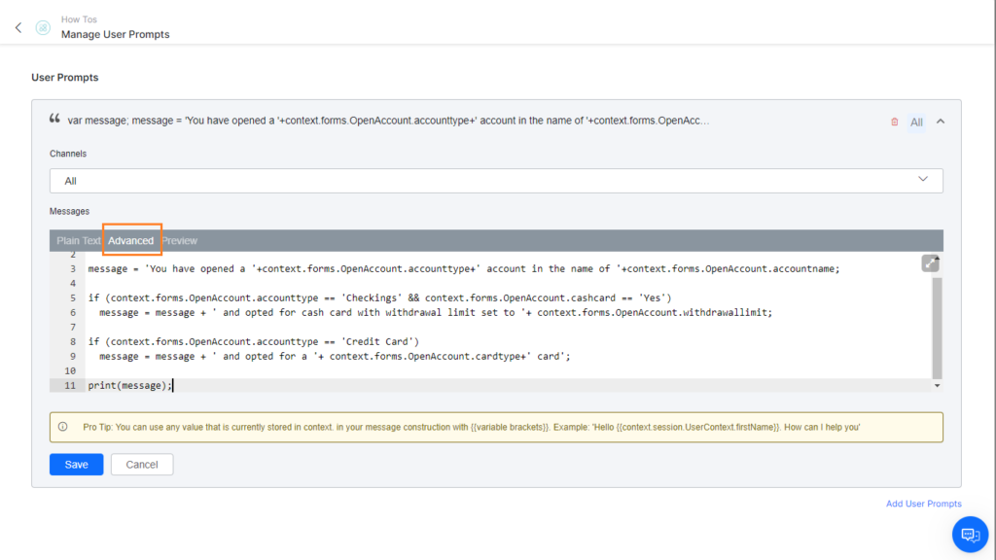The image size is (996, 560).
Task: Click the bot avatar next to How Tos
Action: tap(42, 27)
